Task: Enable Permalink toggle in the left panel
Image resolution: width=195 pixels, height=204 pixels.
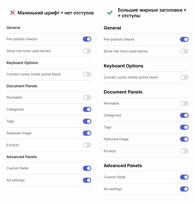Action: [x=87, y=97]
